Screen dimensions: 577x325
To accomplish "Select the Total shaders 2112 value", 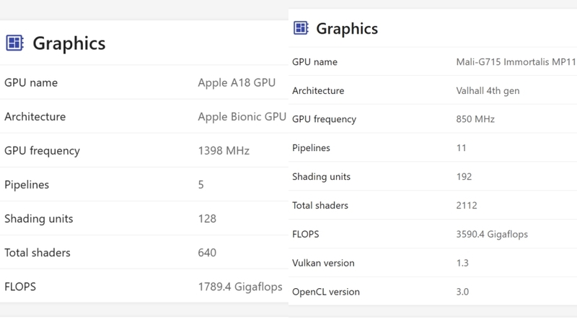I will click(467, 206).
